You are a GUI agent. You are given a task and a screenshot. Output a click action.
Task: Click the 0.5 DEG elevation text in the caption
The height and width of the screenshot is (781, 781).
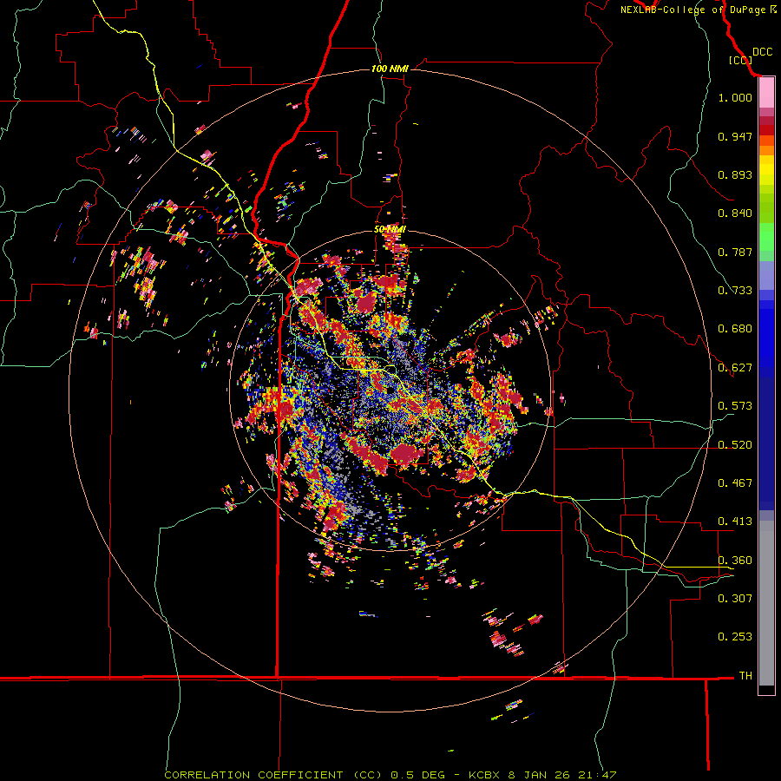(418, 775)
